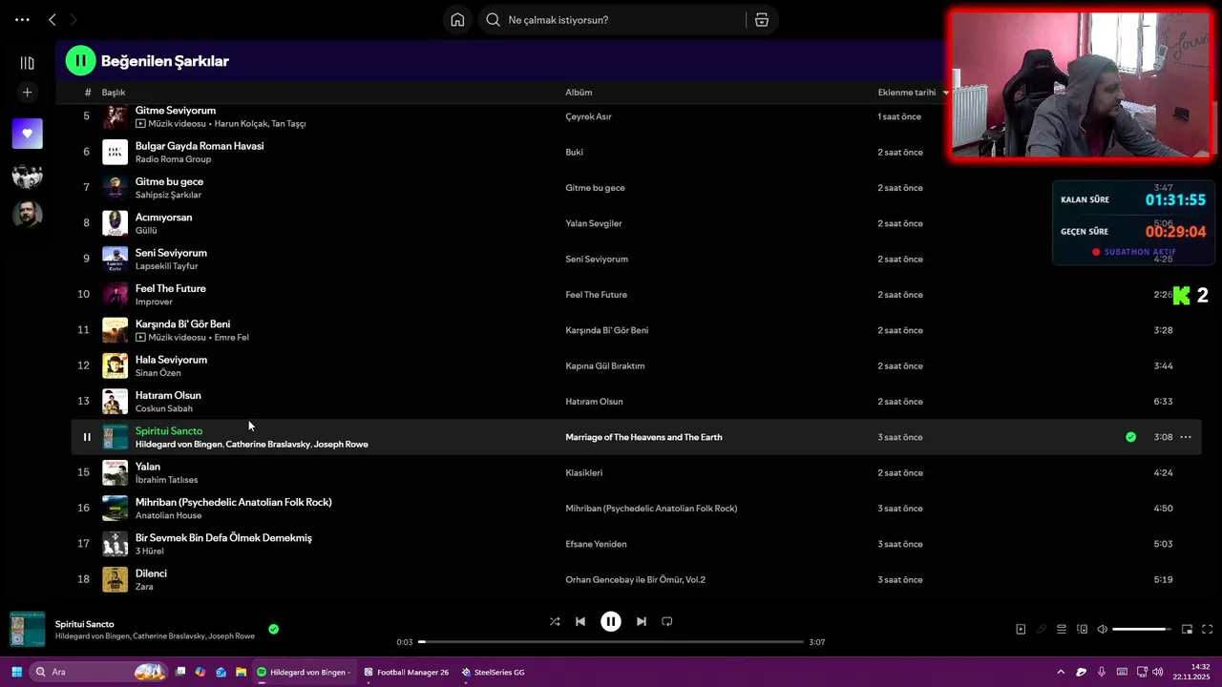This screenshot has height=687, width=1222.
Task: Remove Spiritui Sancto row green check
Action: point(1130,437)
